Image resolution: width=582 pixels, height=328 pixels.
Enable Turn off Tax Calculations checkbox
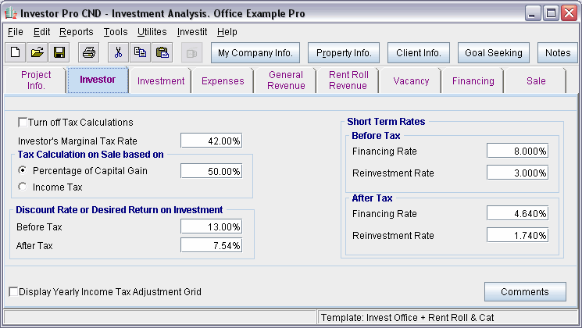tap(23, 122)
